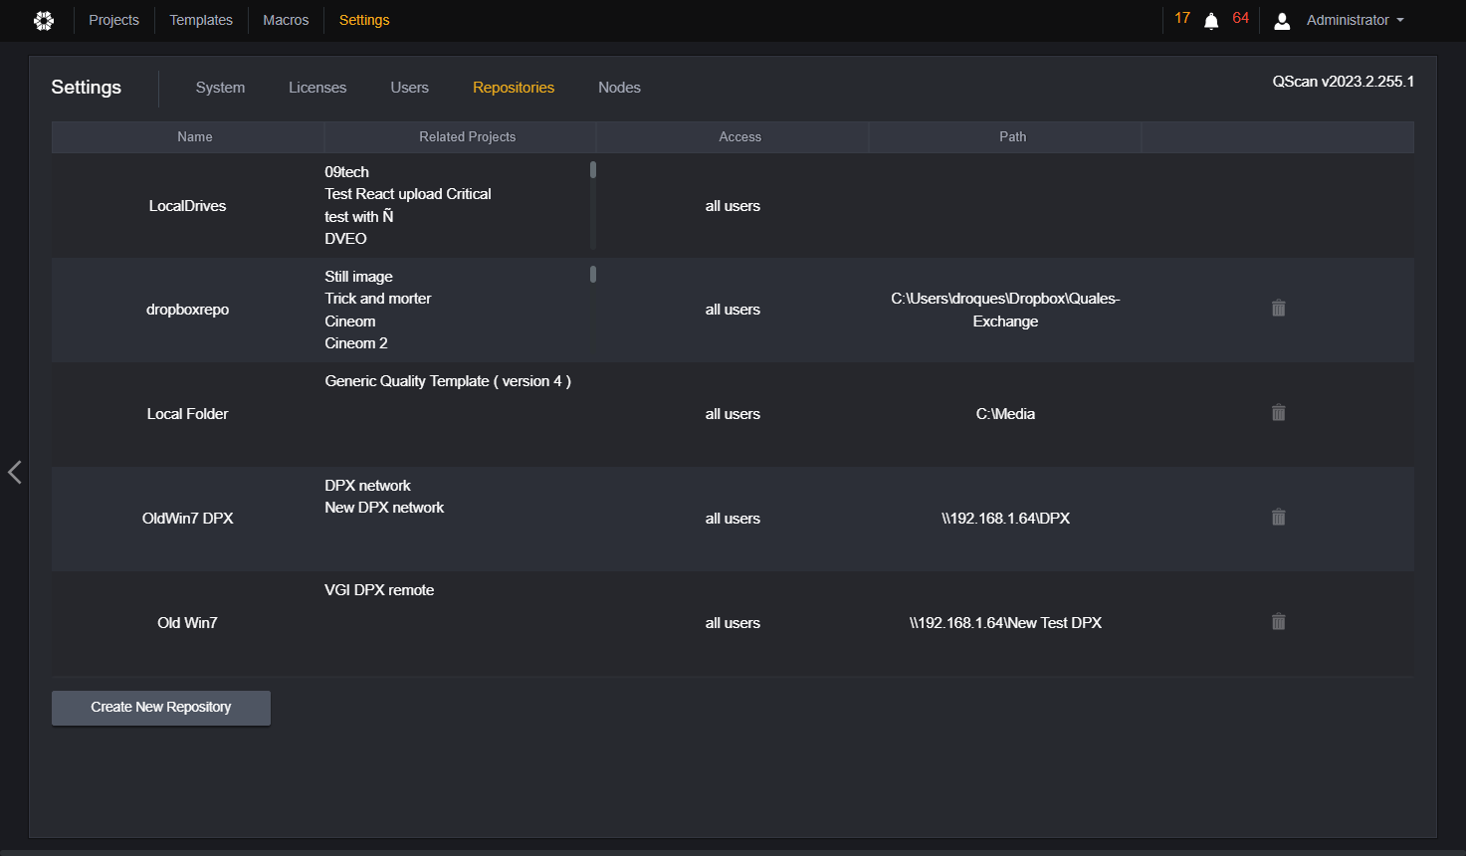Click the VGI DPX remote project
This screenshot has width=1466, height=856.
click(x=379, y=590)
